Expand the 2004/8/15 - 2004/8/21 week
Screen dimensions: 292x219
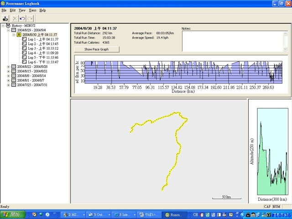(x=8, y=71)
